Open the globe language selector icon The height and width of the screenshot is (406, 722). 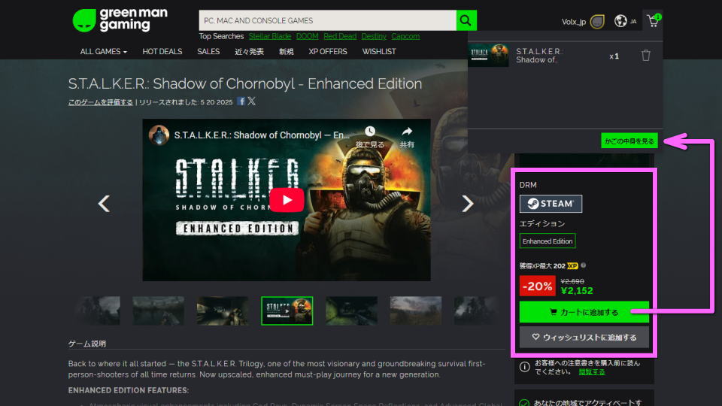620,21
